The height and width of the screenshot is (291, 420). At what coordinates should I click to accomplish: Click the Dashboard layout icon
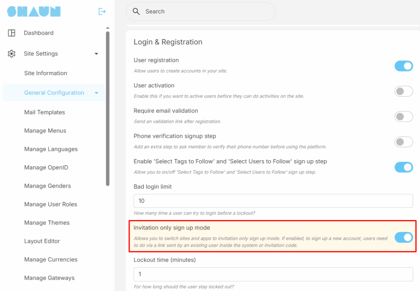click(x=11, y=33)
